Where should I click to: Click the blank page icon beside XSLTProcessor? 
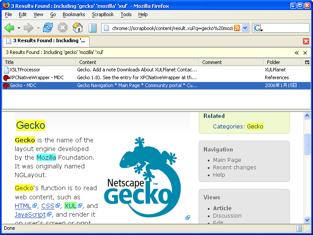pyautogui.click(x=7, y=70)
